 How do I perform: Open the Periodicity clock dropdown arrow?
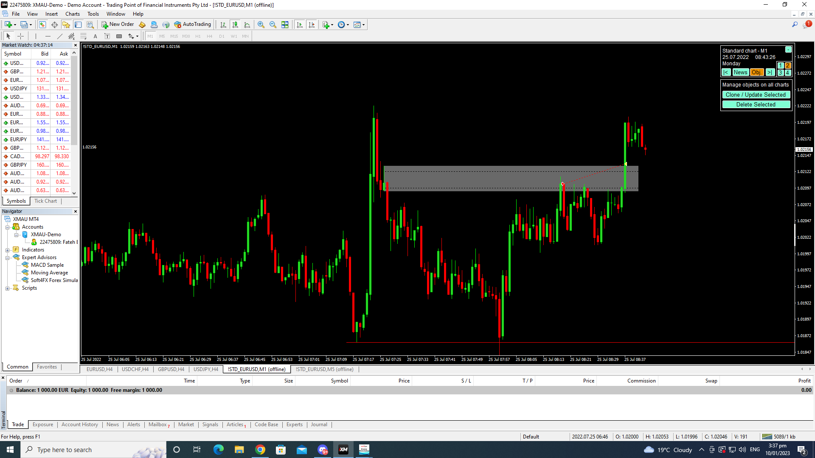click(348, 25)
